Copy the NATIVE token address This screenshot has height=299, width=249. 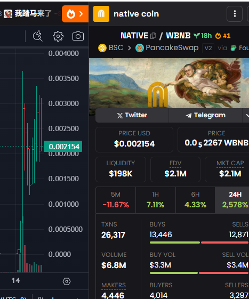153,36
